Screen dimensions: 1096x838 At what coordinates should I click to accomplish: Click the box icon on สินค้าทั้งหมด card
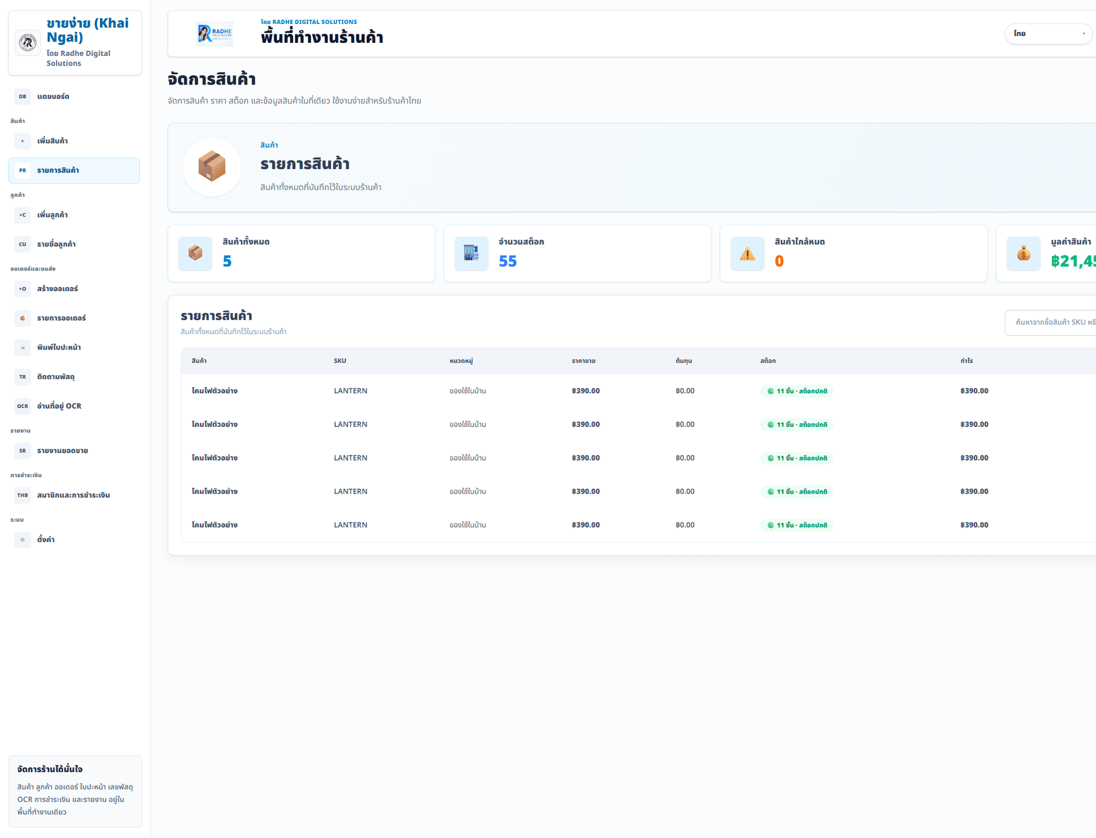coord(195,253)
